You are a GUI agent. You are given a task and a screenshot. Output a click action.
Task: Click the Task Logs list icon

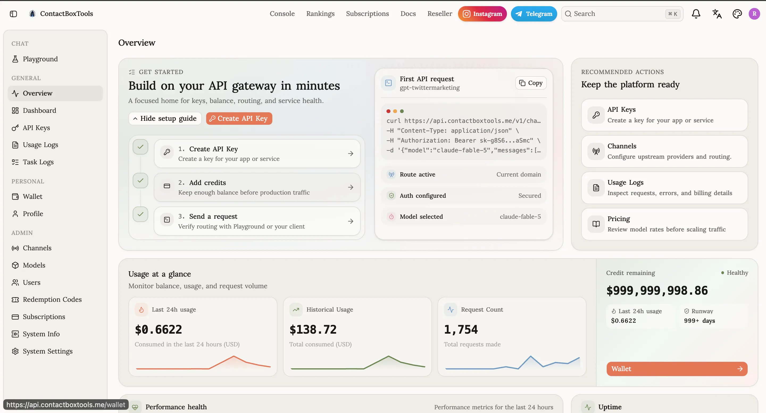[15, 162]
